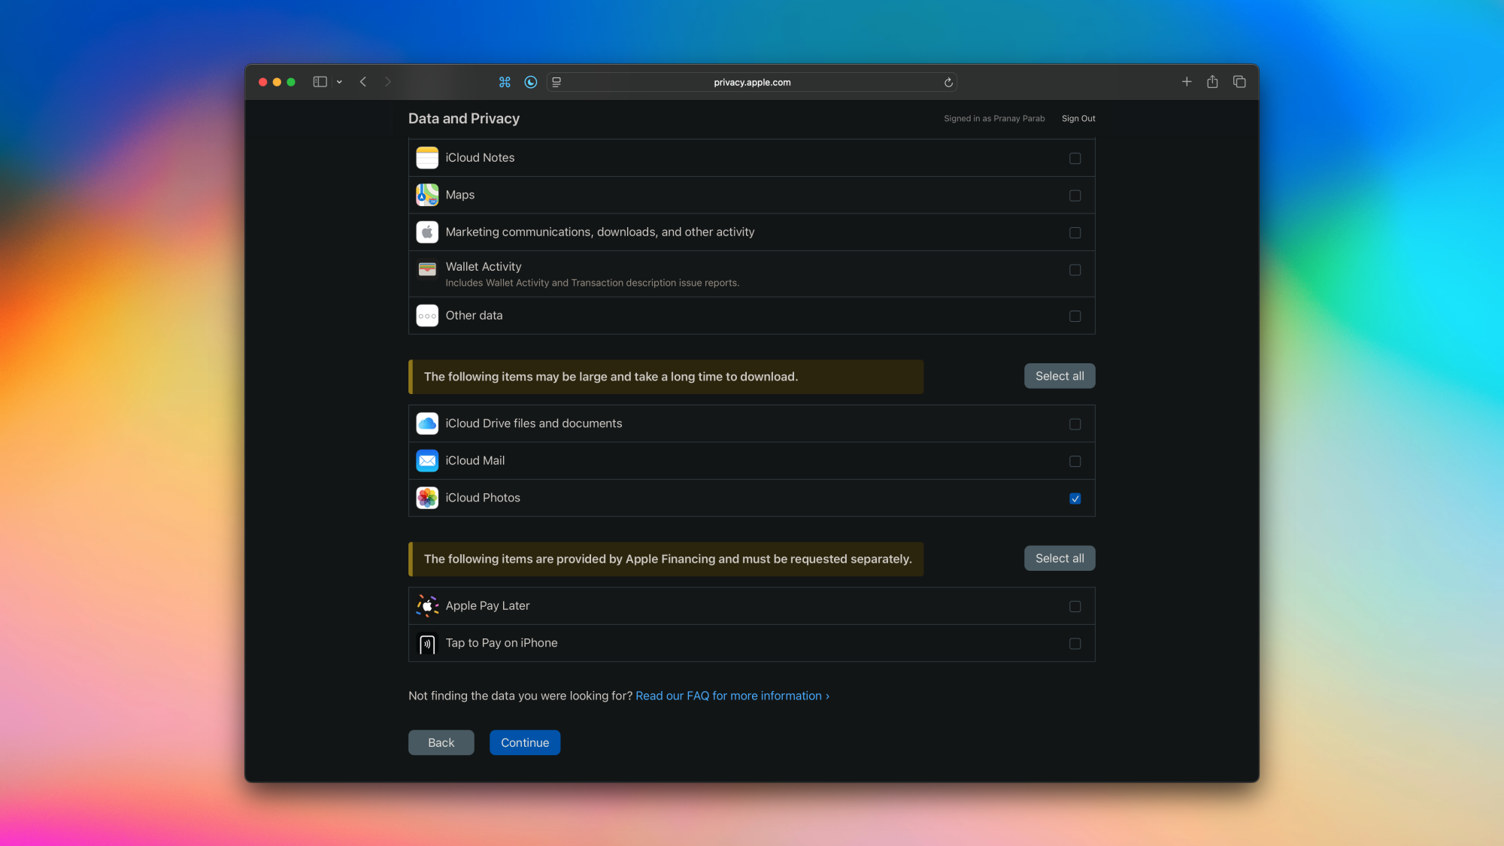Enable the Apple Pay Later checkbox

tap(1075, 607)
